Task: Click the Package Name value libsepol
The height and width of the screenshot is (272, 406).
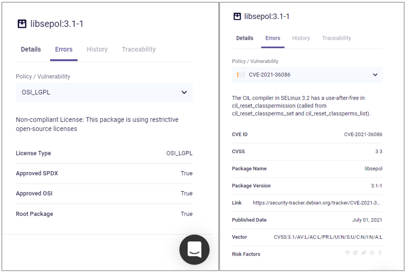Action: pos(373,169)
